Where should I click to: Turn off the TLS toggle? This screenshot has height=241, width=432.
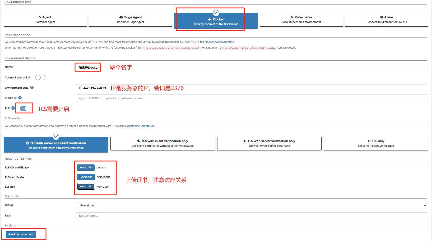tap(25, 108)
